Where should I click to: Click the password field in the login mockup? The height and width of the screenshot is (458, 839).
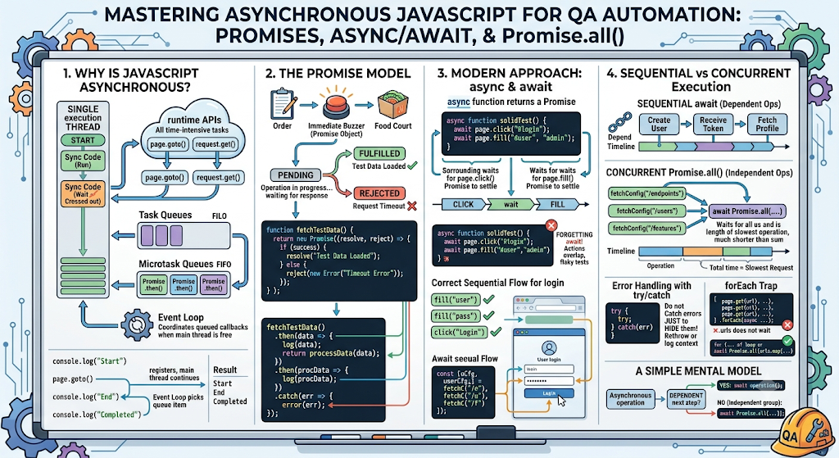click(549, 381)
